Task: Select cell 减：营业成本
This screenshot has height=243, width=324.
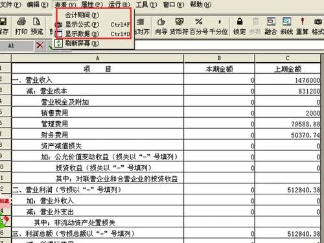Action: tap(98, 91)
